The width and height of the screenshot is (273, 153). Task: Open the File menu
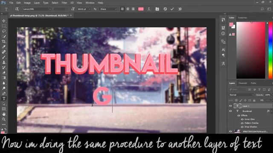(12, 3)
